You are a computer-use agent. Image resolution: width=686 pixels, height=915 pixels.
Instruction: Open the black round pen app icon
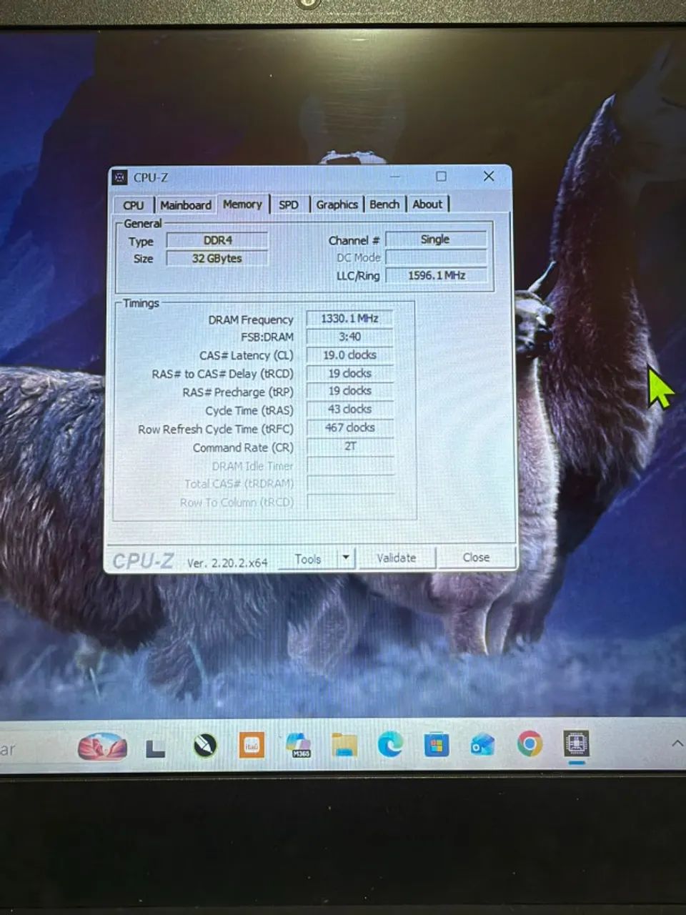pyautogui.click(x=205, y=747)
